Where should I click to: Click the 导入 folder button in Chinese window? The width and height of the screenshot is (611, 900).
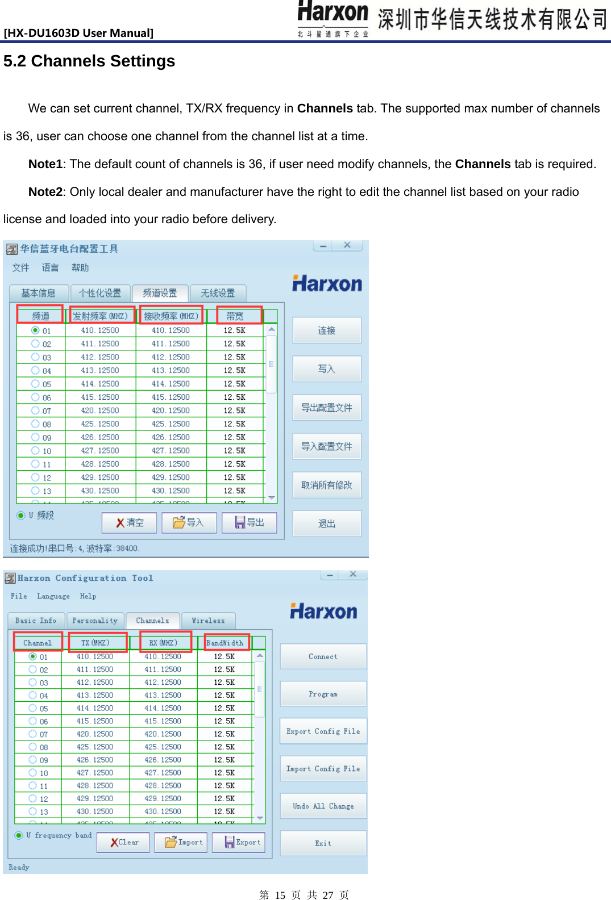point(189,522)
